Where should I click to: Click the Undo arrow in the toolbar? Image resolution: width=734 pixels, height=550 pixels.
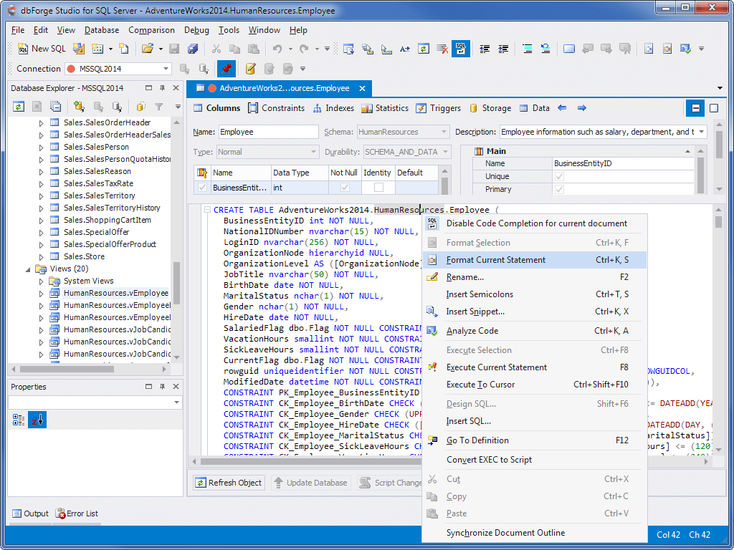tap(277, 49)
